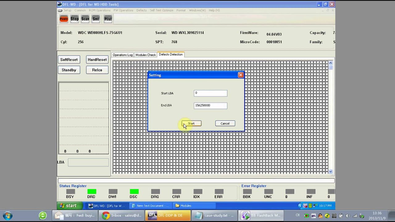This screenshot has height=222, width=395.
Task: Click the volume speaker tray icon
Action: [348, 216]
